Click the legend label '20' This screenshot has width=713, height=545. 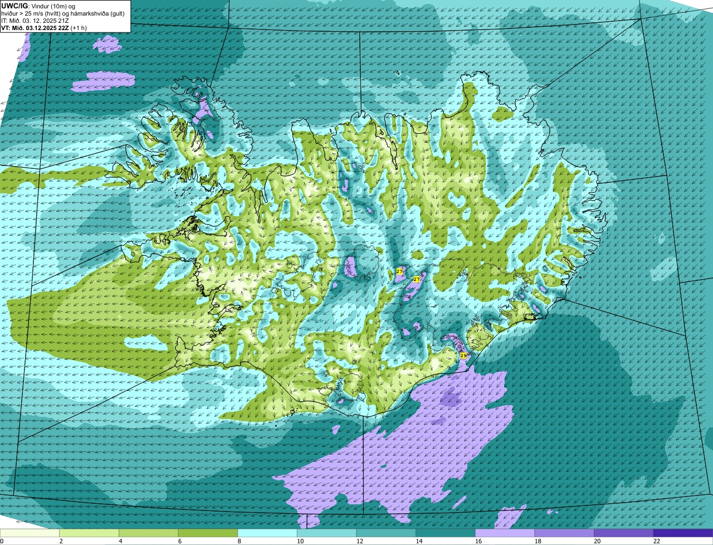pyautogui.click(x=597, y=541)
